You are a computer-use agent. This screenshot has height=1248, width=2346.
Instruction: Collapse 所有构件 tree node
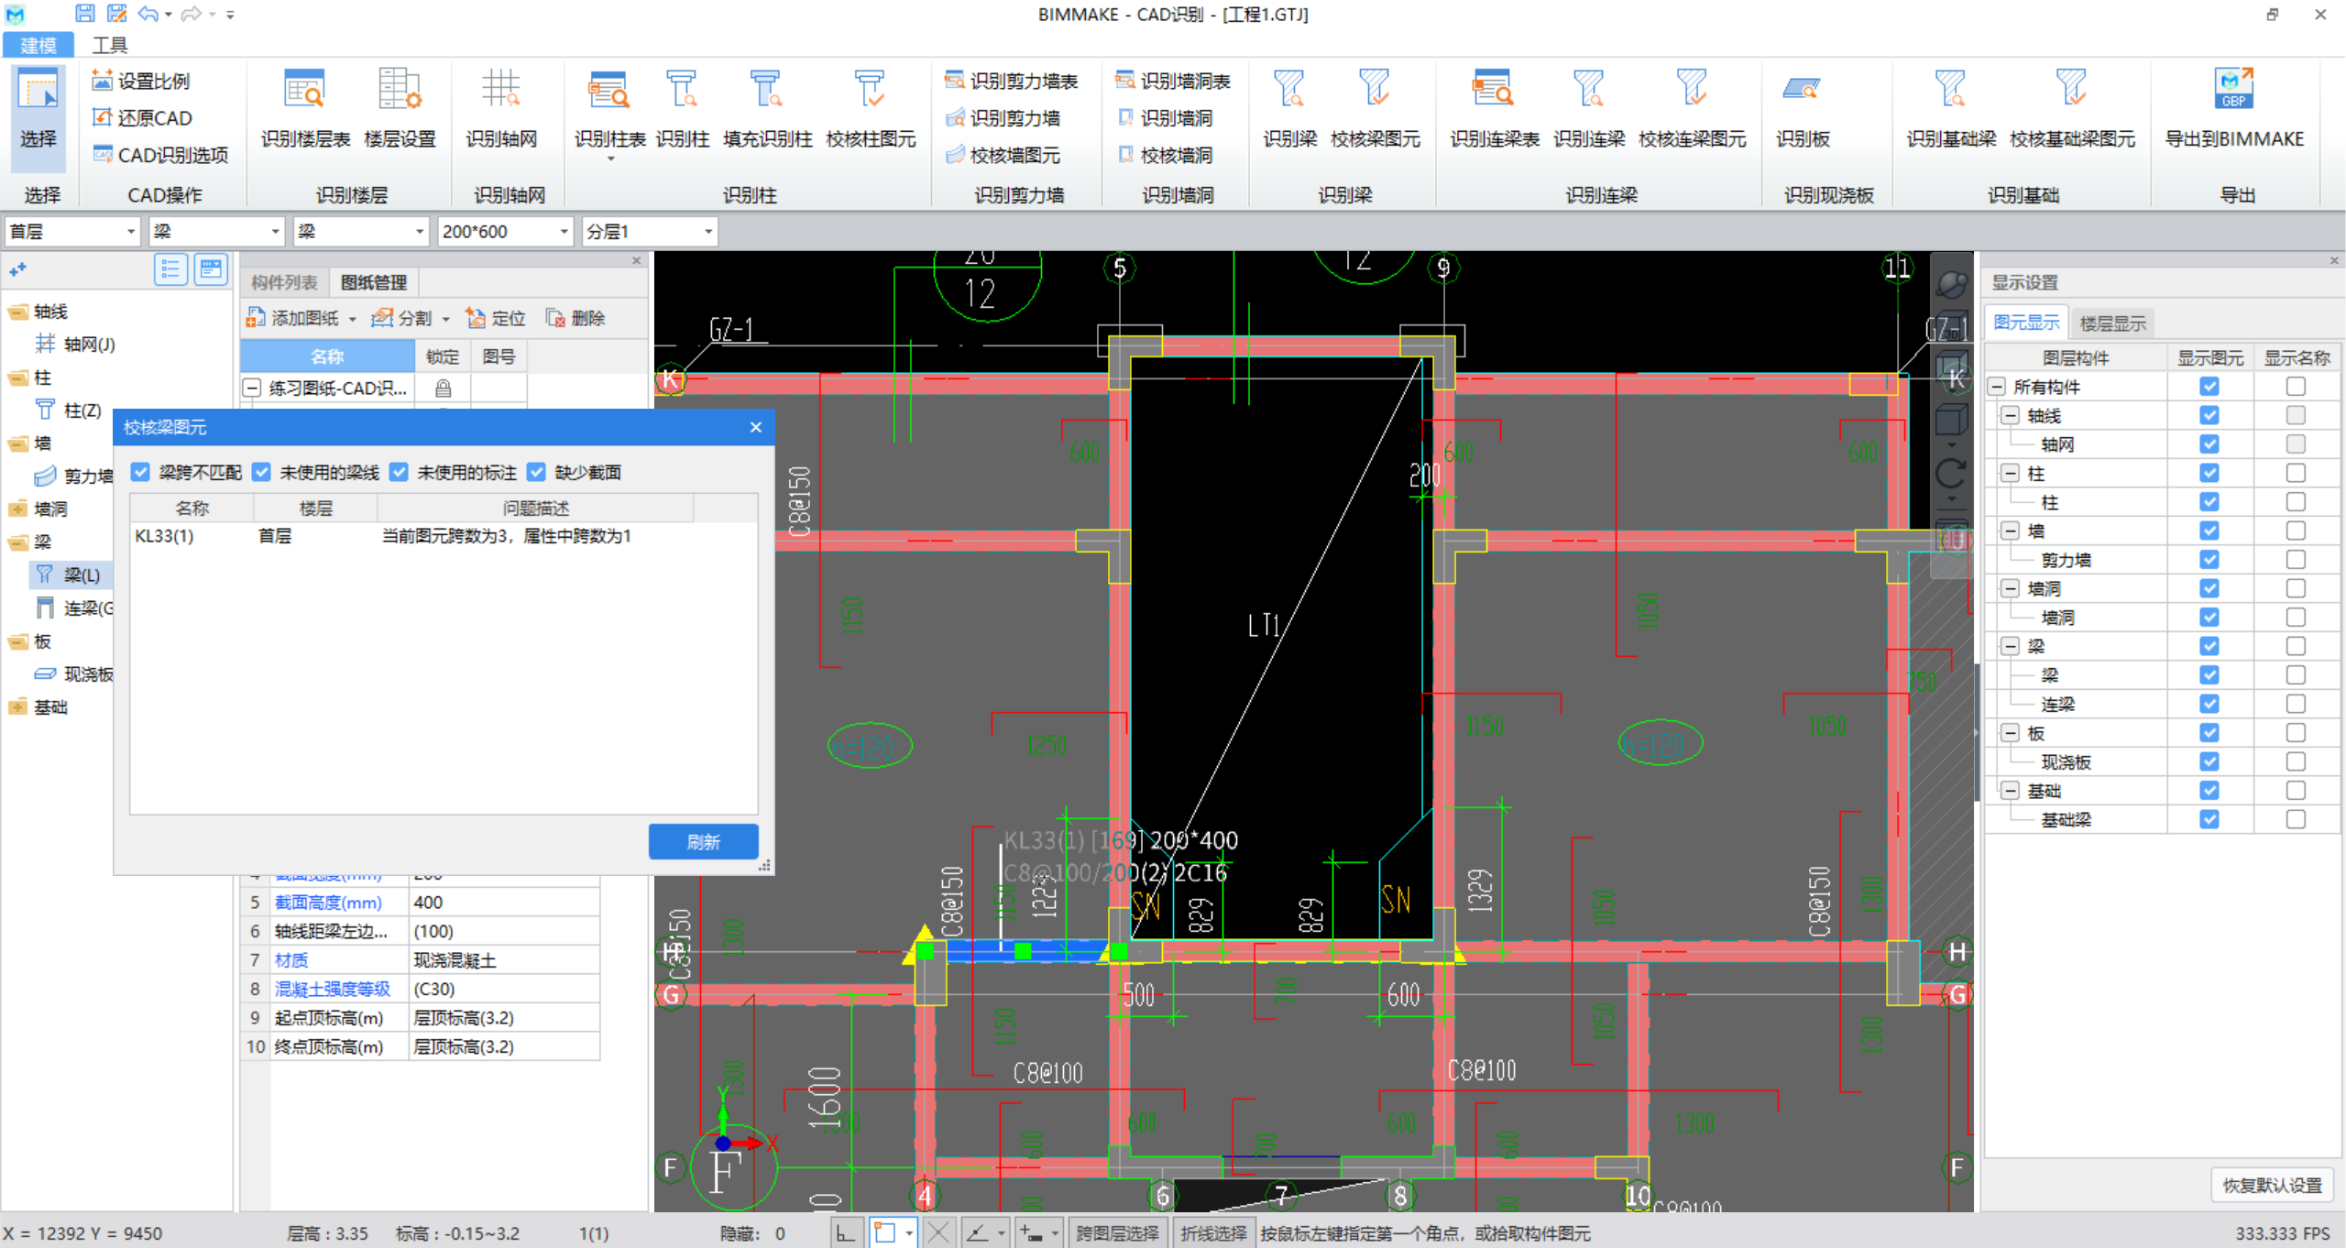1997,387
